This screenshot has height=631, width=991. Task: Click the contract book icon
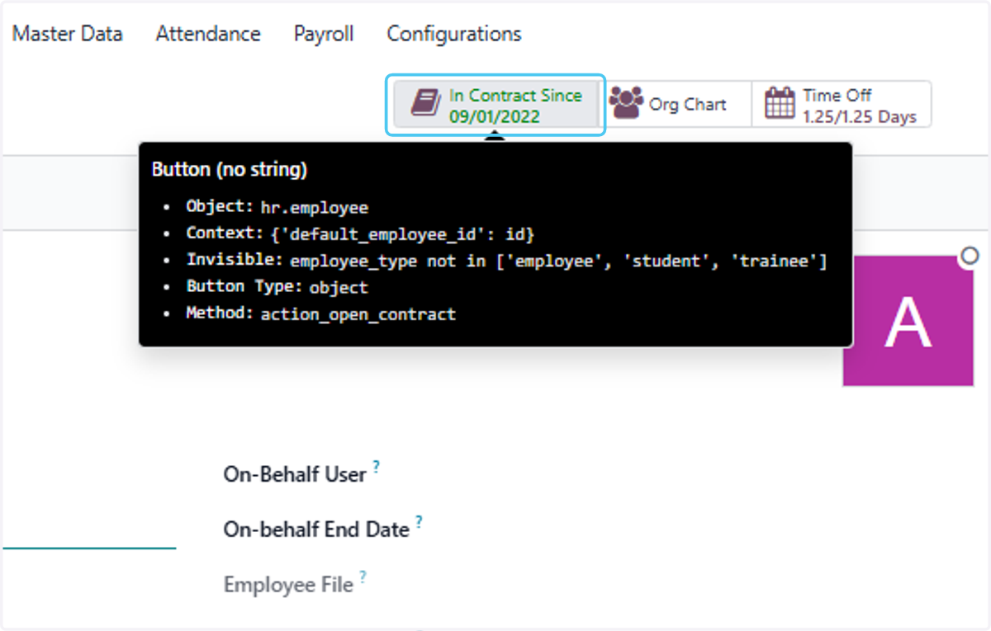click(426, 104)
